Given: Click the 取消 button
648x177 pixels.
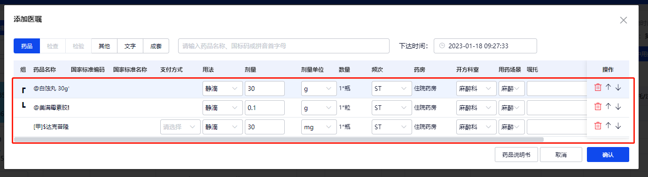Looking at the screenshot, I should (x=561, y=155).
